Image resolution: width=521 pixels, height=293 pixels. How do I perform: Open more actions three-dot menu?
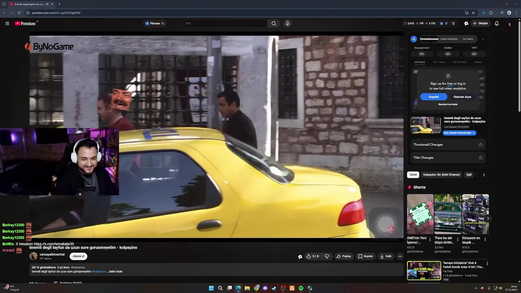pyautogui.click(x=400, y=256)
